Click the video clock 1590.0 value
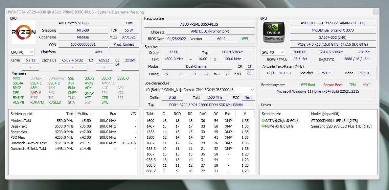The width and height of the screenshot is (389, 190). tap(363, 73)
